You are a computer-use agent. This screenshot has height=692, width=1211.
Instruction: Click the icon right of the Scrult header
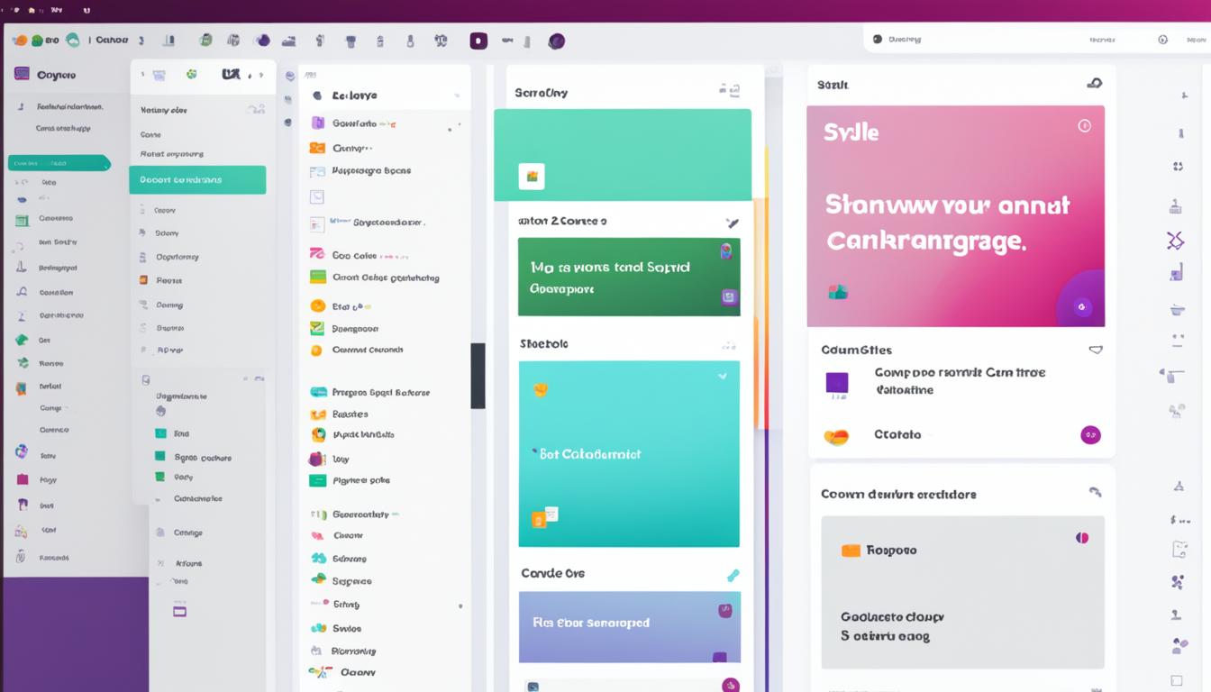(1094, 84)
